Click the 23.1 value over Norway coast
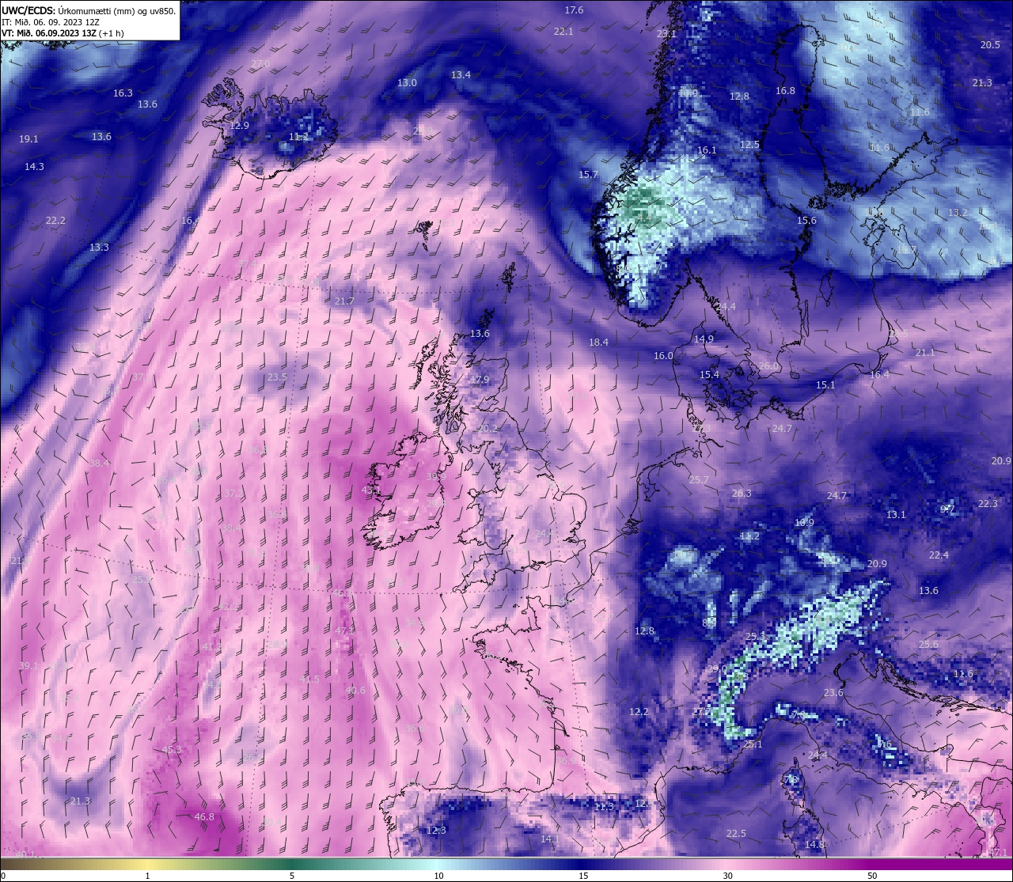The height and width of the screenshot is (882, 1013). (x=666, y=34)
